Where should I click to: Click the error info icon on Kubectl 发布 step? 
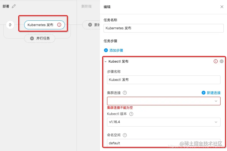point(215,61)
